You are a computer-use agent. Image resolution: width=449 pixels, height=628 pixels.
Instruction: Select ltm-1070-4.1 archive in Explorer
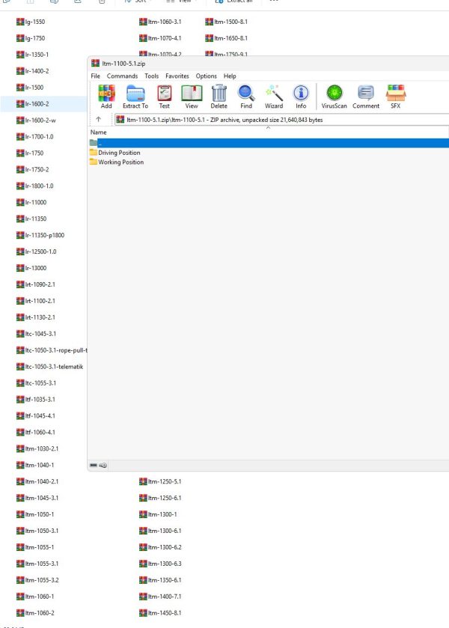160,38
